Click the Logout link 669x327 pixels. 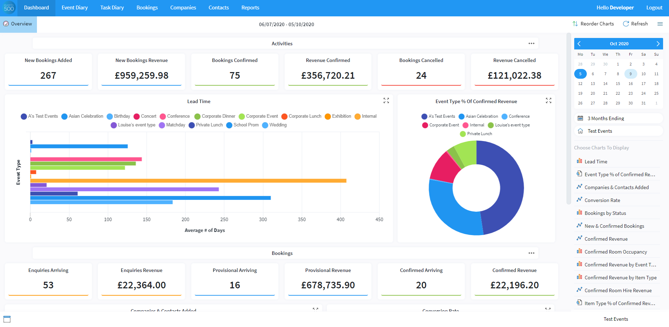654,8
